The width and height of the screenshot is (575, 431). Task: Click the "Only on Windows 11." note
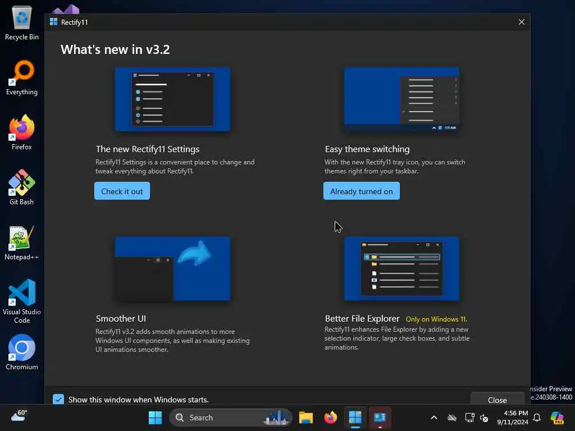point(436,319)
